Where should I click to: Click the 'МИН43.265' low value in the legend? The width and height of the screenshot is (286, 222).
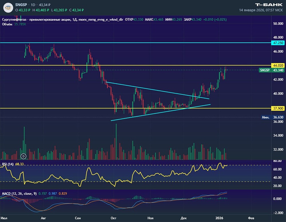click(174, 20)
